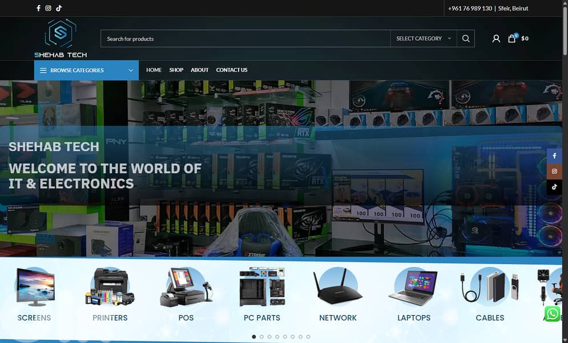Screen dimensions: 568x343
Task: Click the Welcome to the World banner heading
Action: tap(104, 176)
